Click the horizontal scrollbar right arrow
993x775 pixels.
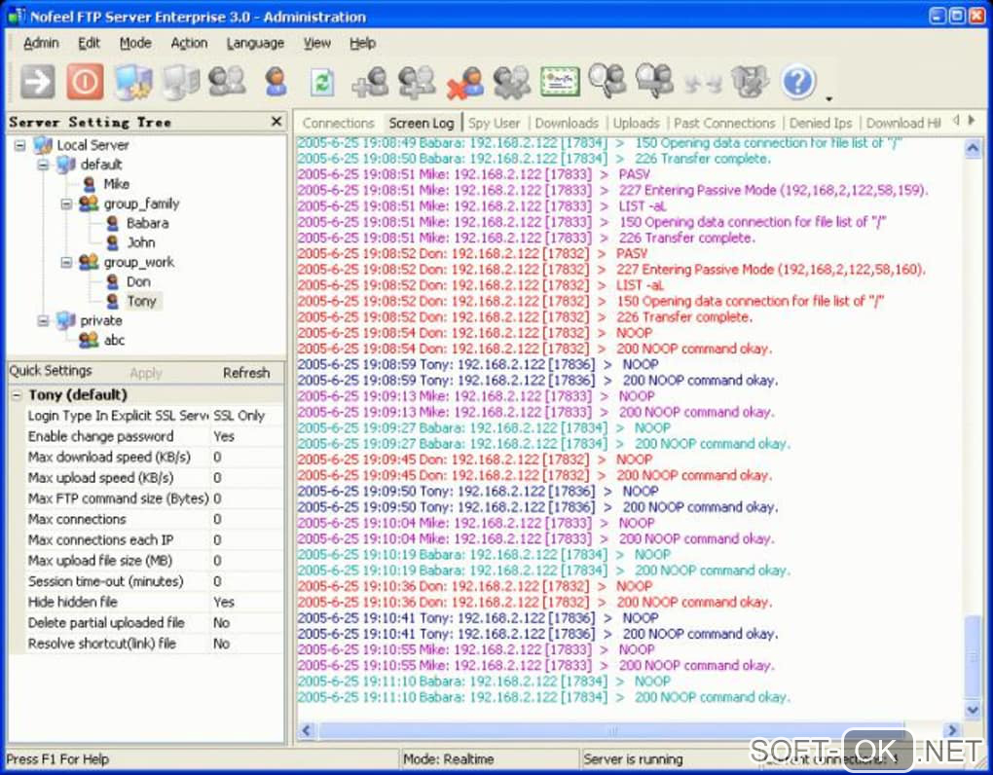[x=952, y=730]
